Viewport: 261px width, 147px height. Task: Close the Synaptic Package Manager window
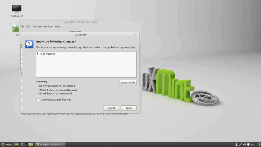(x=138, y=22)
